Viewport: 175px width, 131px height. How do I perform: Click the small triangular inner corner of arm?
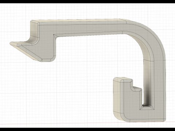pos(55,36)
